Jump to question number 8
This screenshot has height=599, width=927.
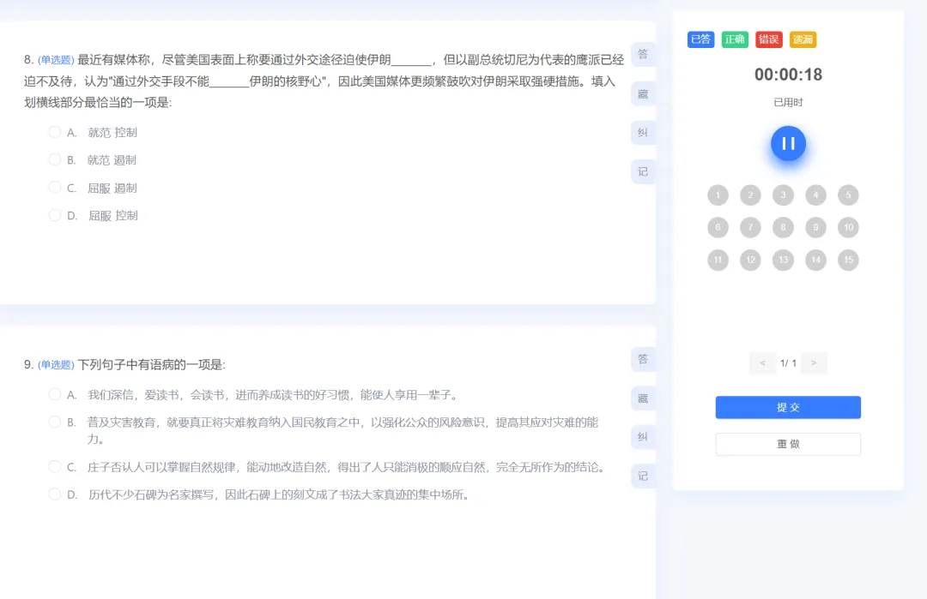(x=783, y=227)
